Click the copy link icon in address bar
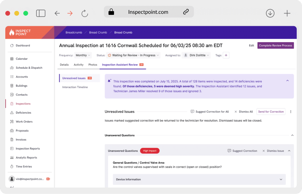The width and height of the screenshot is (302, 194). coord(186,12)
